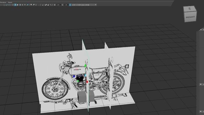Toggle wireframe on shaded icon
Viewport: 204px width, 115px height.
pos(20,5)
